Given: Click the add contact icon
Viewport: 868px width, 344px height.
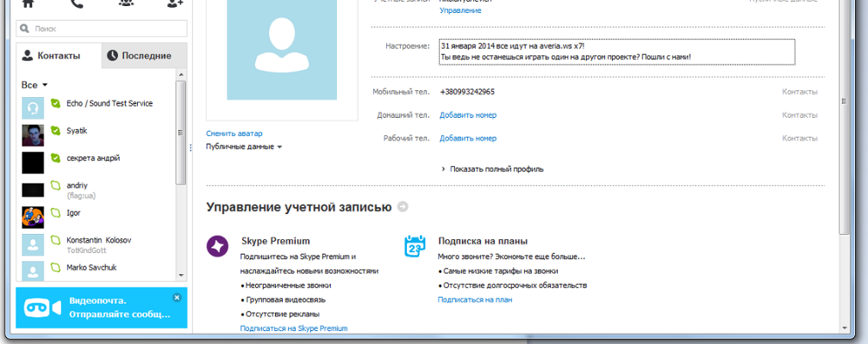Looking at the screenshot, I should point(175,3).
